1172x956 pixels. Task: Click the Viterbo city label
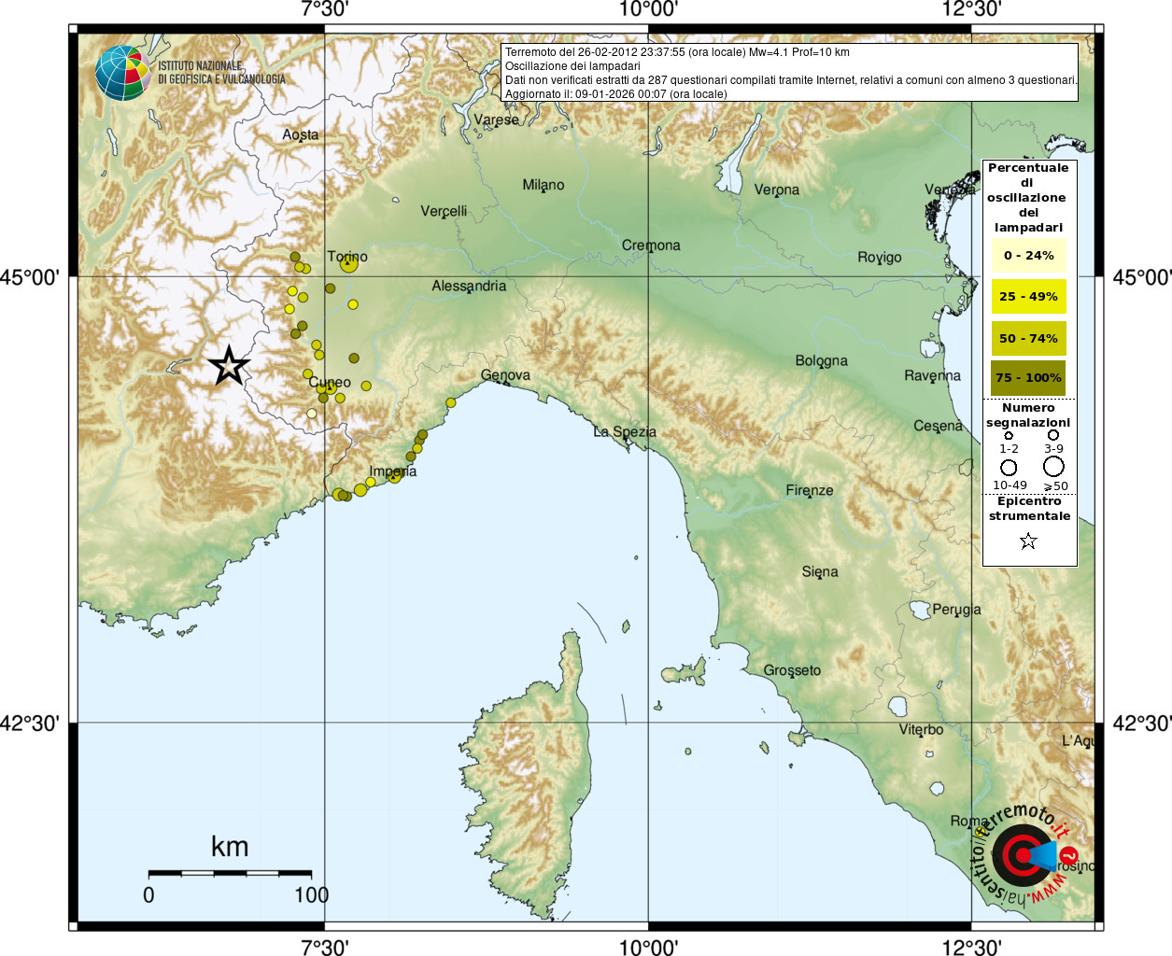(x=921, y=729)
